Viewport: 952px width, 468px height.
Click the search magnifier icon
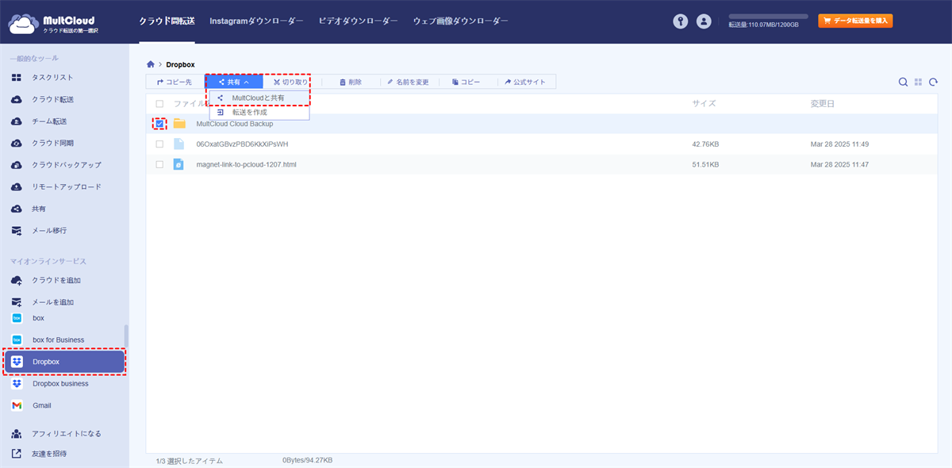[x=903, y=82]
